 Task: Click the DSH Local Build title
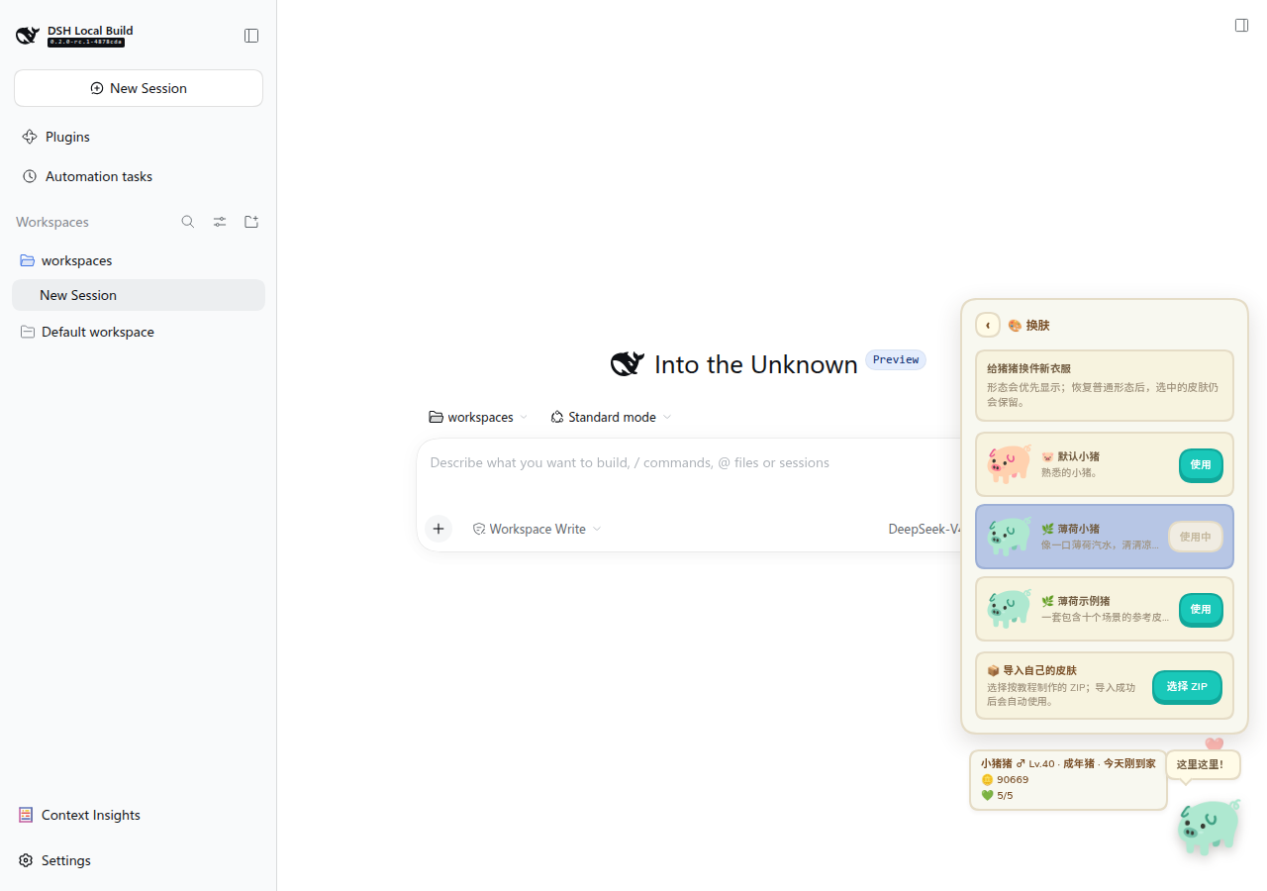(90, 30)
